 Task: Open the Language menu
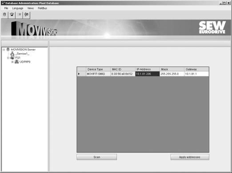coord(18,8)
